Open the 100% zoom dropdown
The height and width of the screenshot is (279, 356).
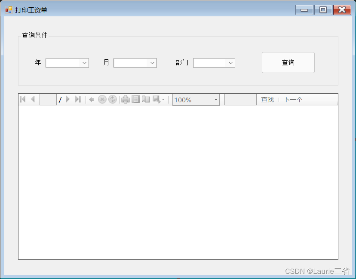point(196,100)
